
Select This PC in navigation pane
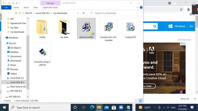point(12,43)
